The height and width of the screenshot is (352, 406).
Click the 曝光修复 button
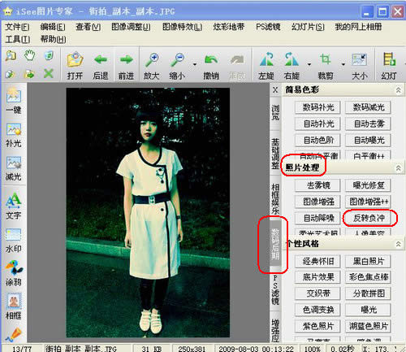368,185
